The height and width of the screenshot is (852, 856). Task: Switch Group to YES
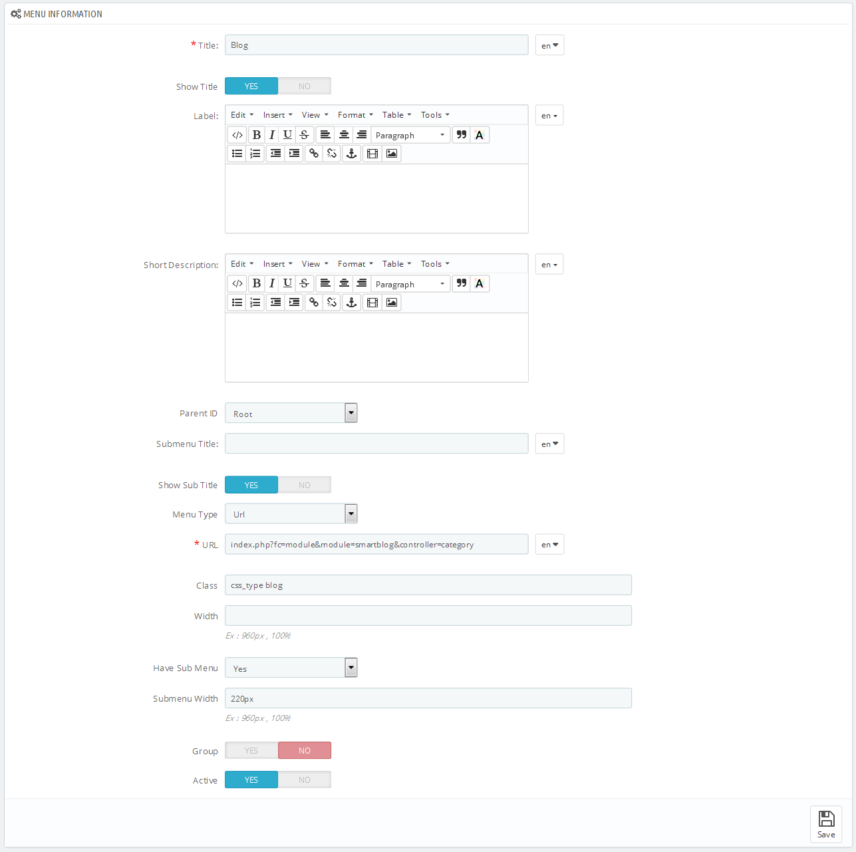251,751
